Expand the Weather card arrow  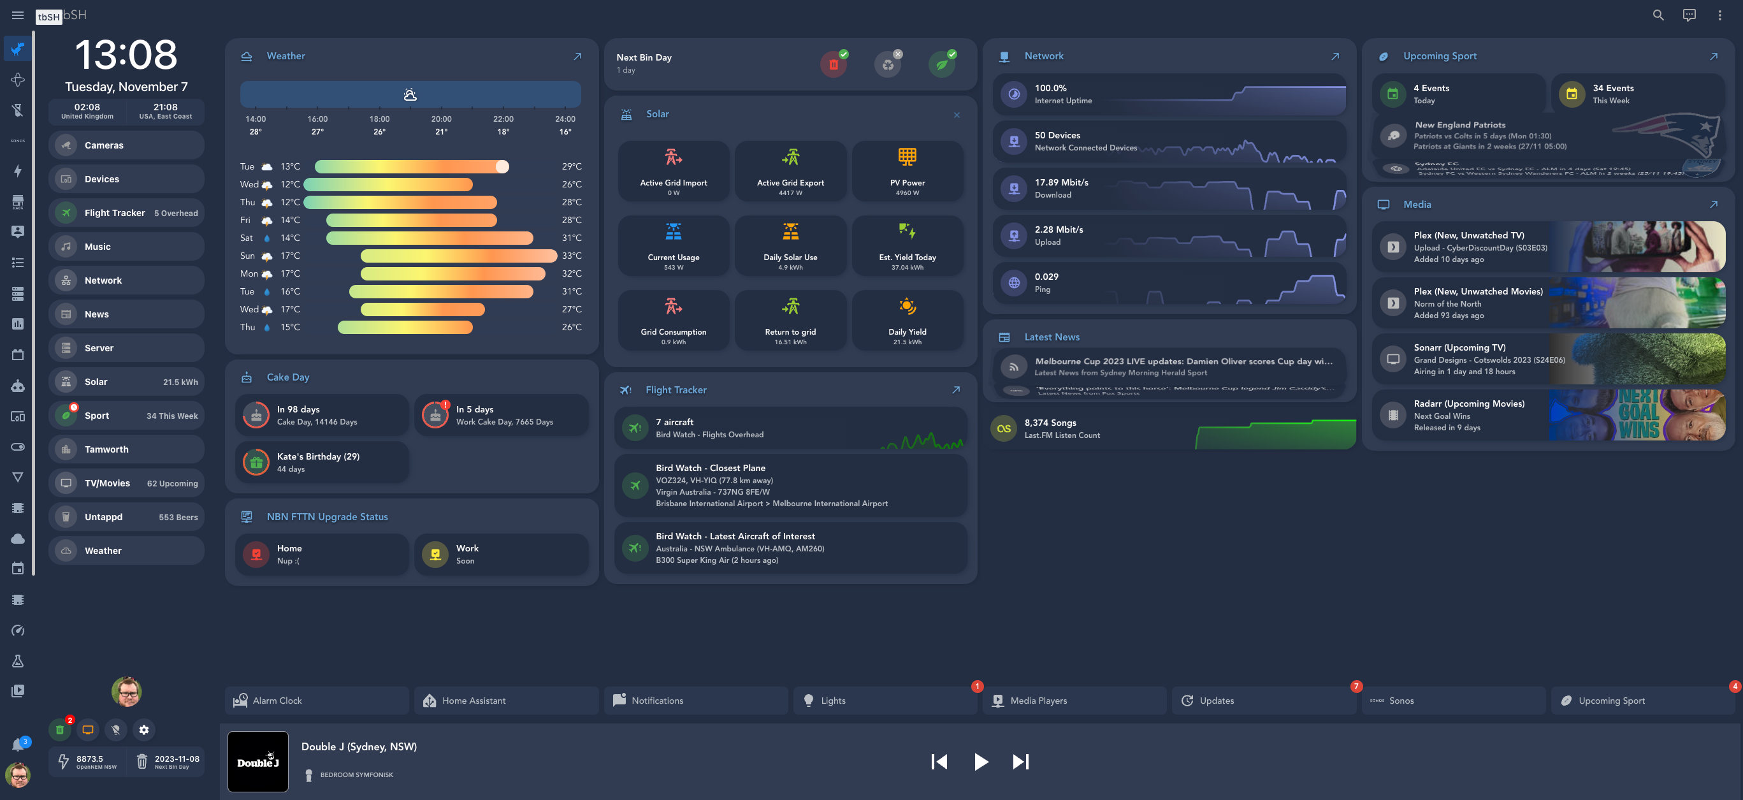[x=577, y=56]
